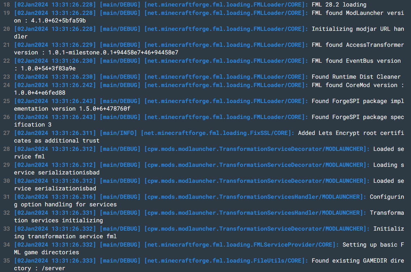Image resolution: width=411 pixels, height=272 pixels.
Task: Click 'ML game directories' text
Action: (x=47, y=252)
